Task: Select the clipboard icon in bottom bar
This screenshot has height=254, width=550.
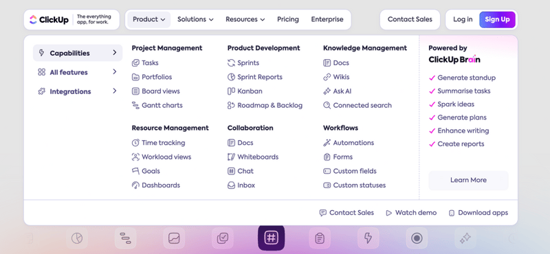Action: click(320, 238)
